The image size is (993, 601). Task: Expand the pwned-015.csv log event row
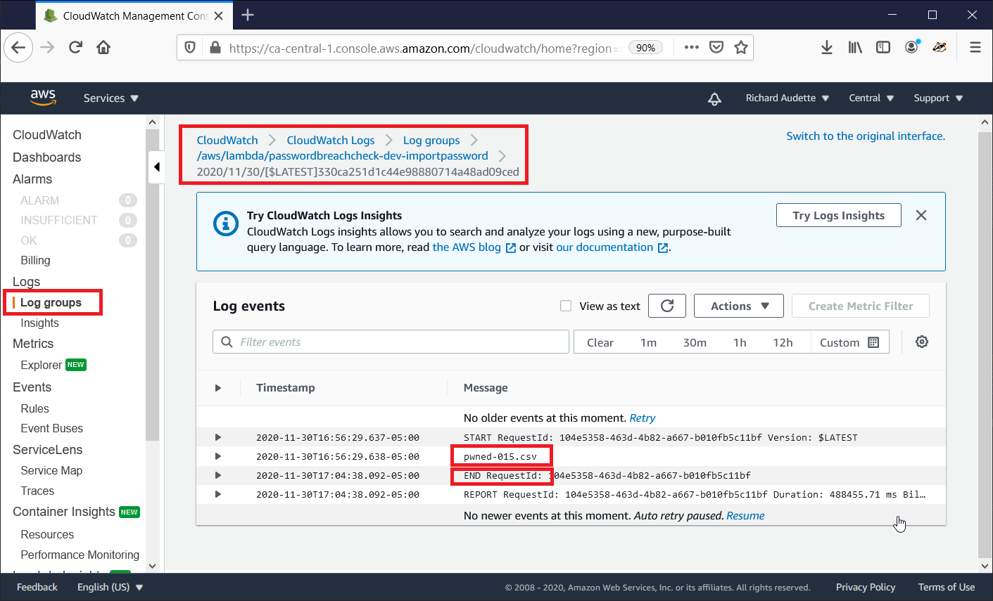pyautogui.click(x=218, y=457)
